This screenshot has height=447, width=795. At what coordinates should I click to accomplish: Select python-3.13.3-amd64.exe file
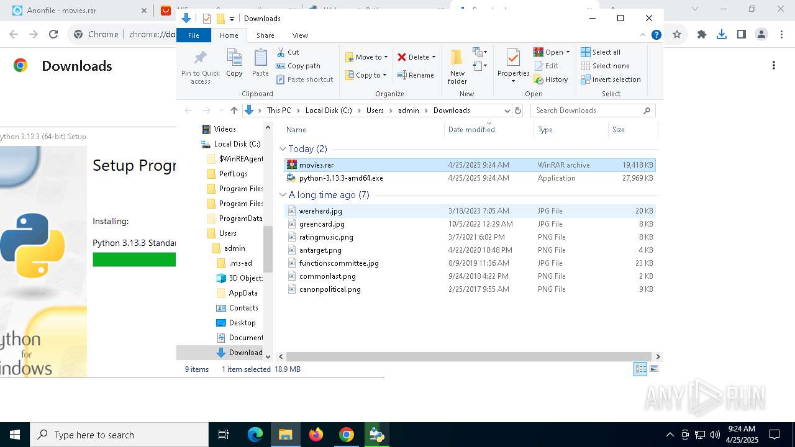click(470, 178)
